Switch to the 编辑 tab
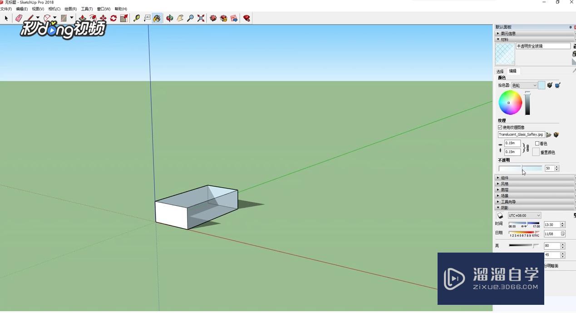This screenshot has width=576, height=313. pos(512,71)
